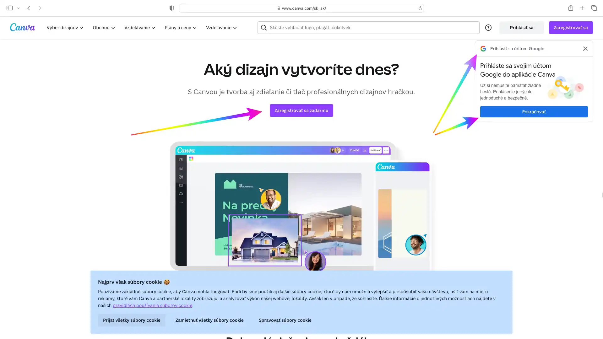The height and width of the screenshot is (339, 603).
Task: Click the Zaregistrovať sa zadarmo button
Action: click(x=301, y=110)
